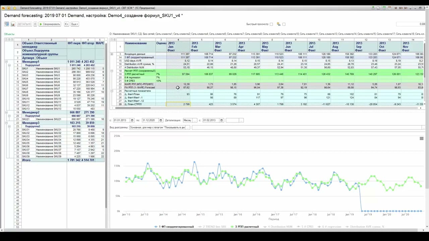Click the end date field 31.12.2020

click(x=150, y=120)
